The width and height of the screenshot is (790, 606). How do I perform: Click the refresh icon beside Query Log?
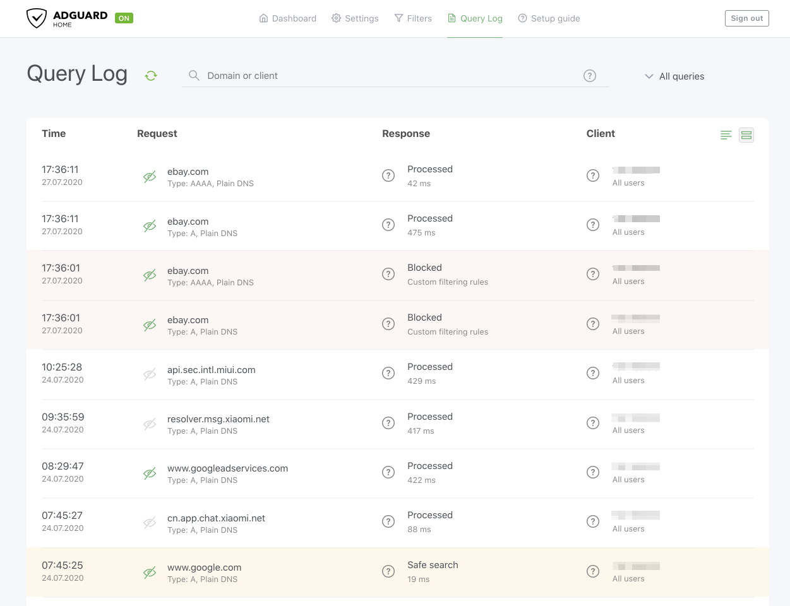151,76
